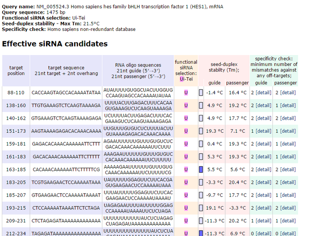Open passenger detail for target 138-160
The image size is (327, 236).
(287, 105)
